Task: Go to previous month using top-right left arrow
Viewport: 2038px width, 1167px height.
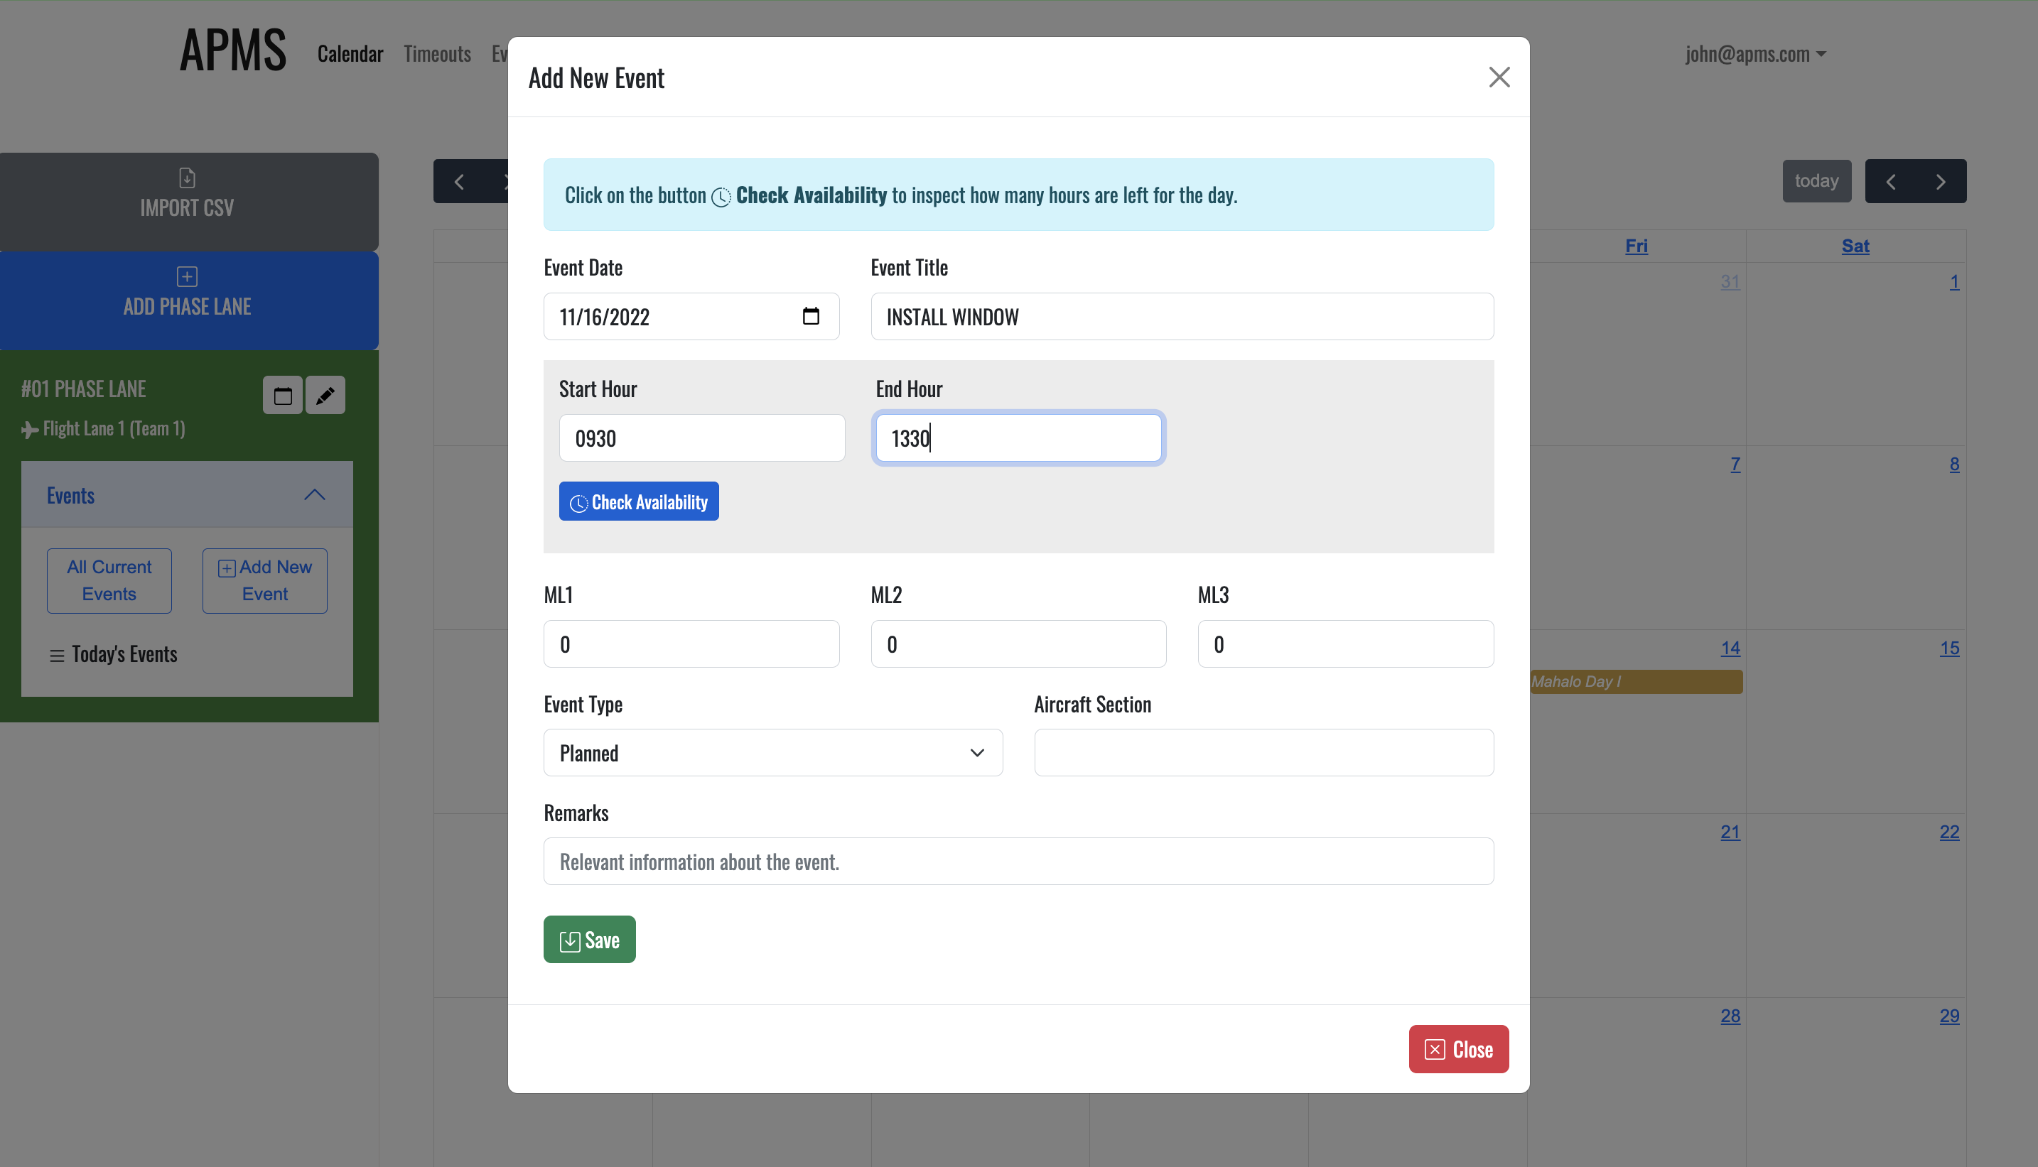Action: (1890, 181)
